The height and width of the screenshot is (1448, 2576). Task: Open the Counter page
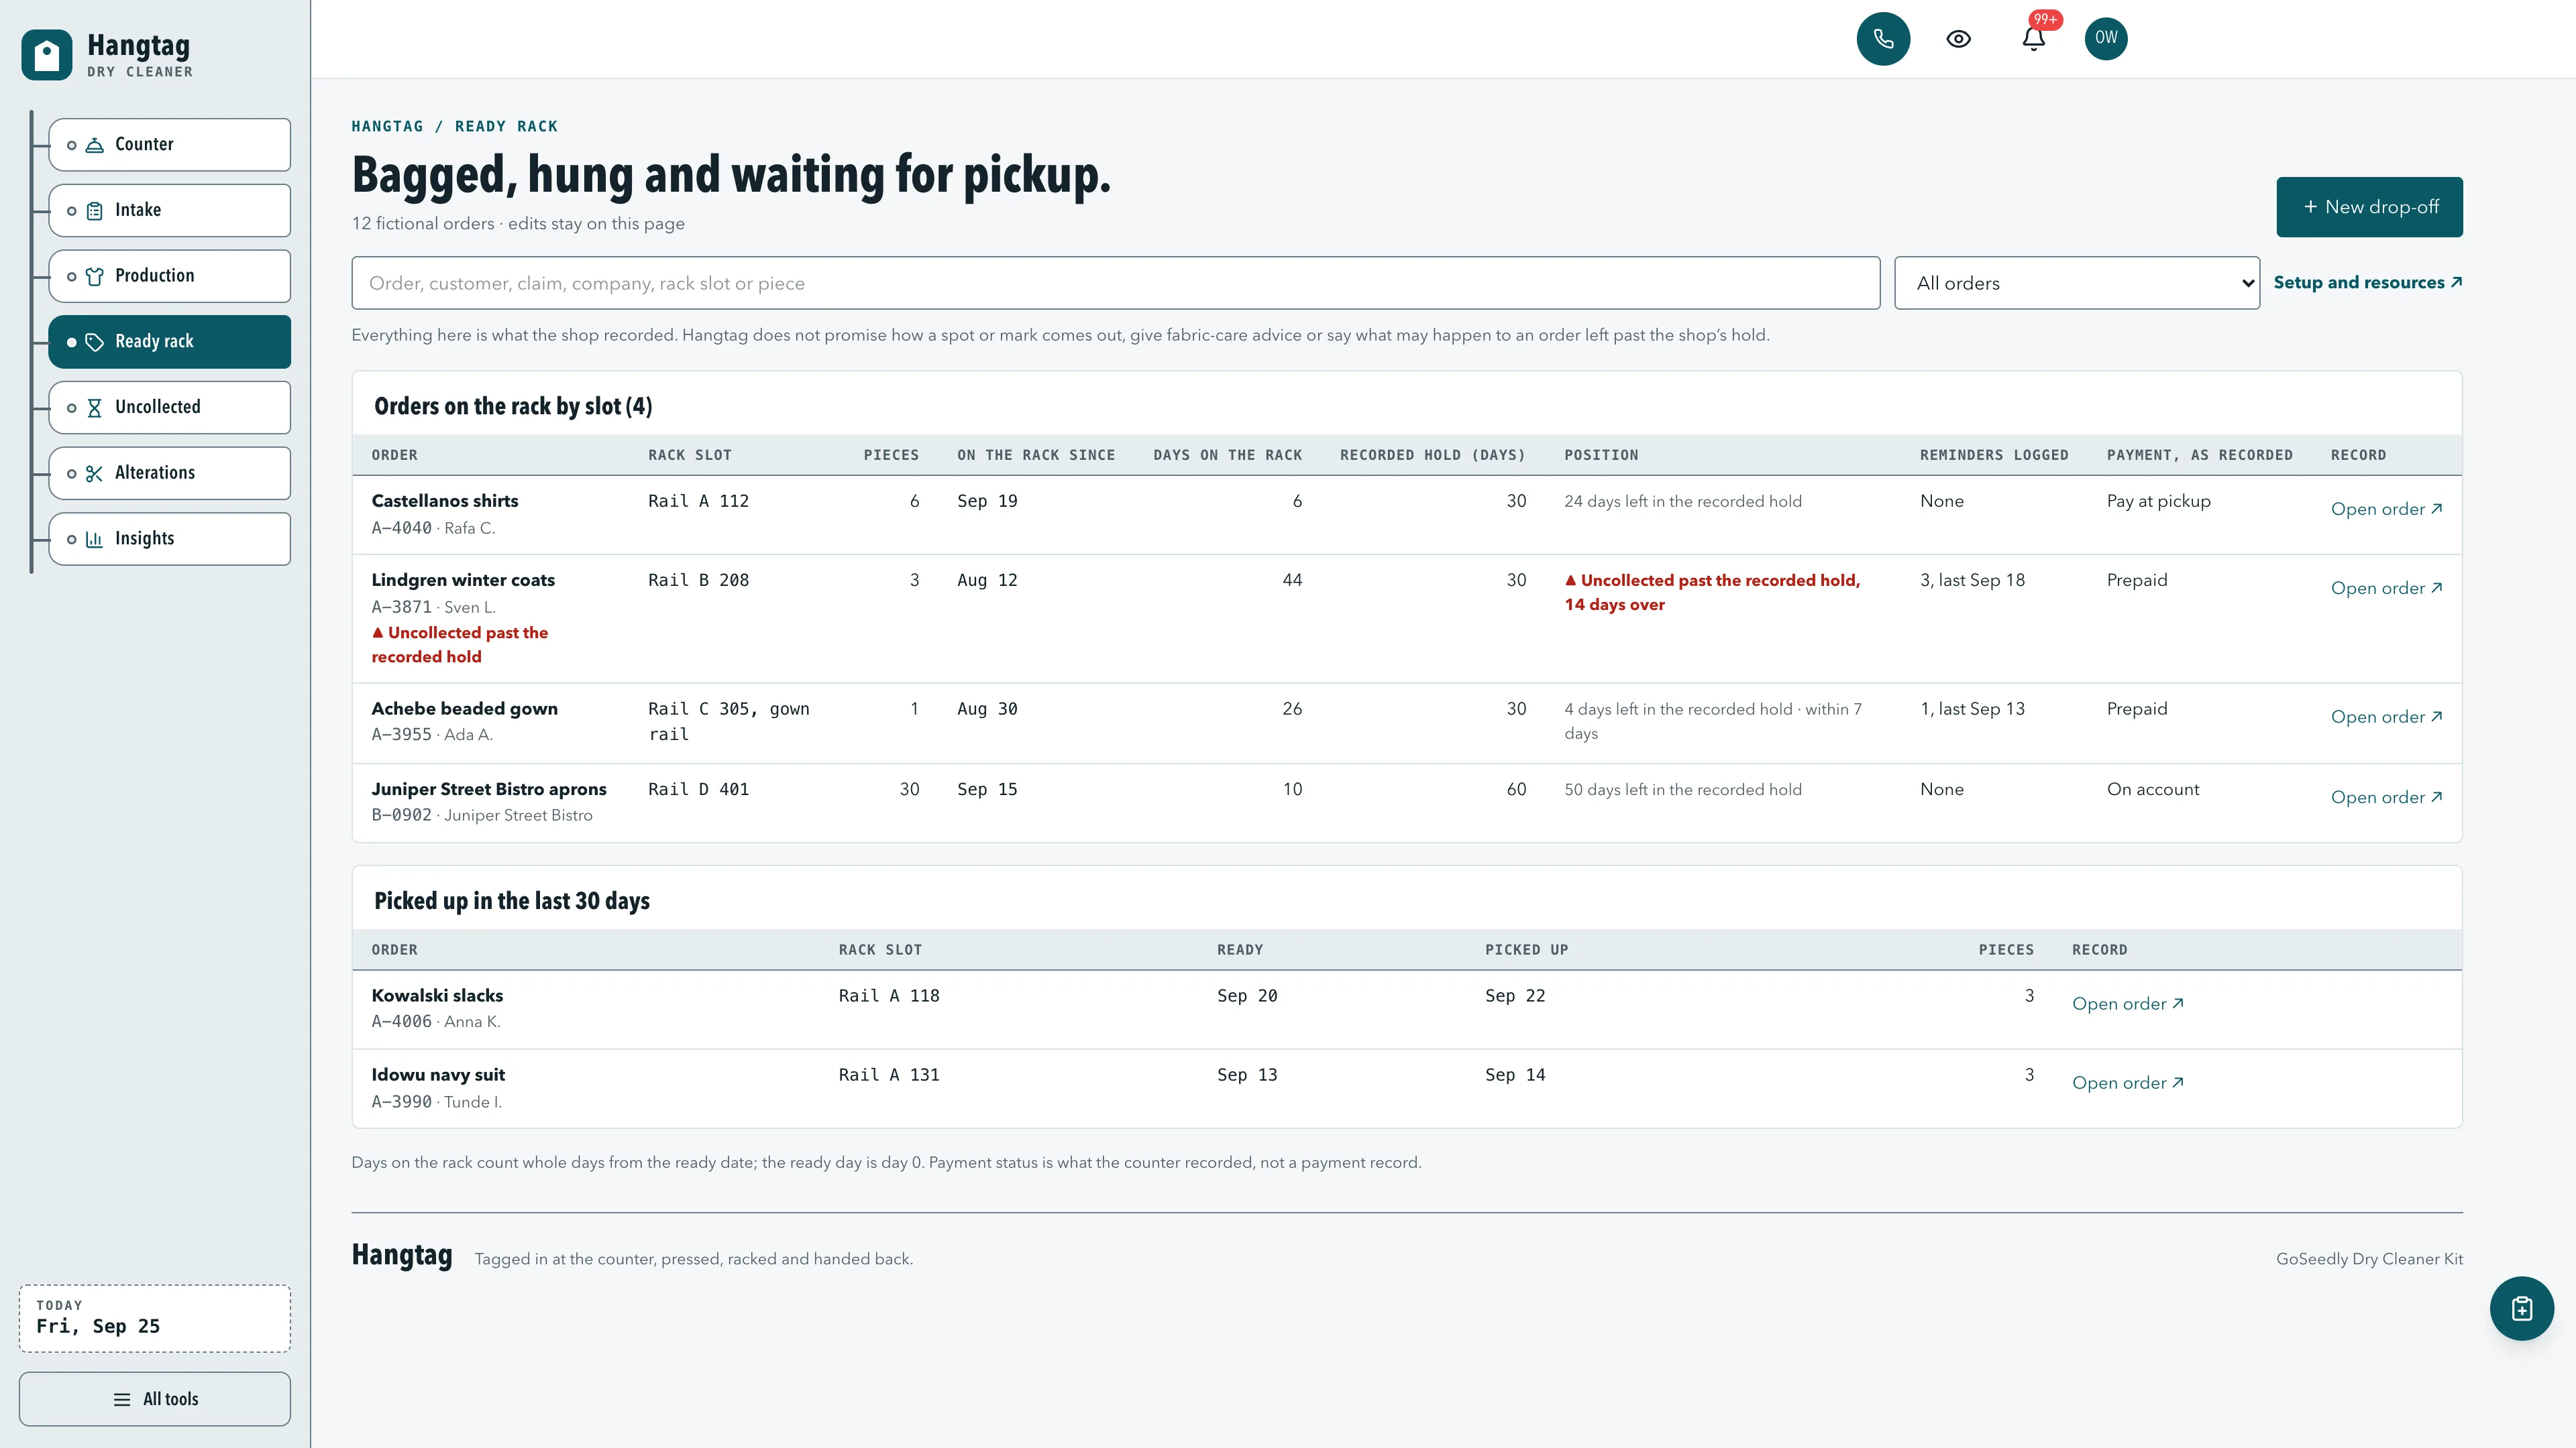coord(169,144)
